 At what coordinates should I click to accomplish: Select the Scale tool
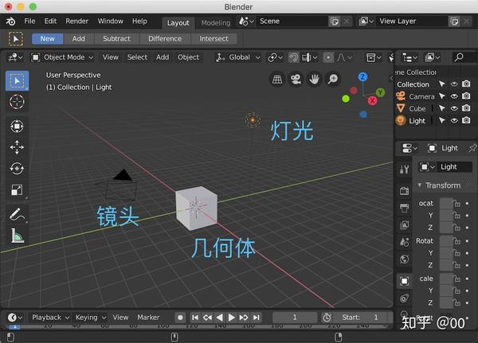click(x=17, y=189)
